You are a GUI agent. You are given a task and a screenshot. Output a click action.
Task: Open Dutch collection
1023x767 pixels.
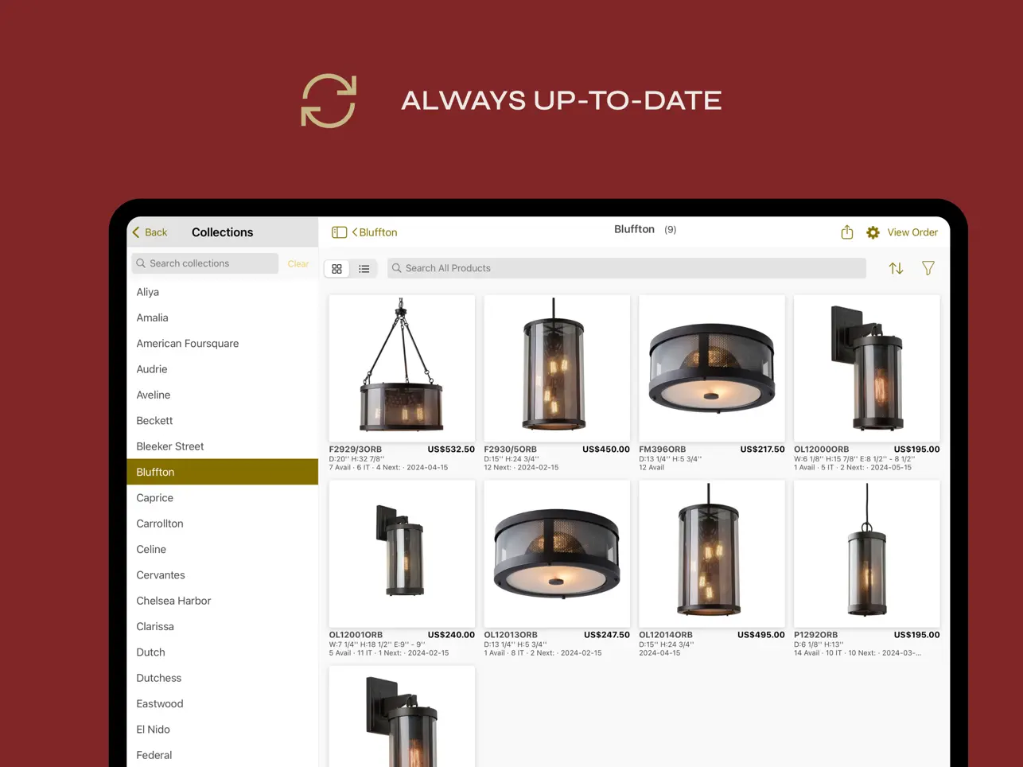point(222,652)
